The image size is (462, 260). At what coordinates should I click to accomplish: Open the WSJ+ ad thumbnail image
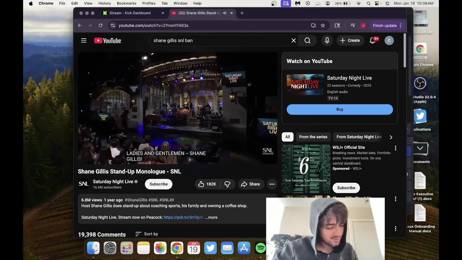click(306, 169)
